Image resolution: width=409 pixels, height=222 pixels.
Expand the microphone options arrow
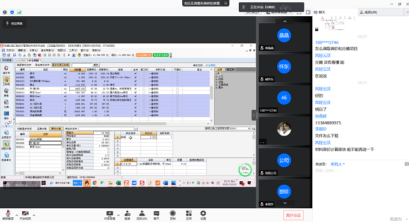tap(17, 215)
